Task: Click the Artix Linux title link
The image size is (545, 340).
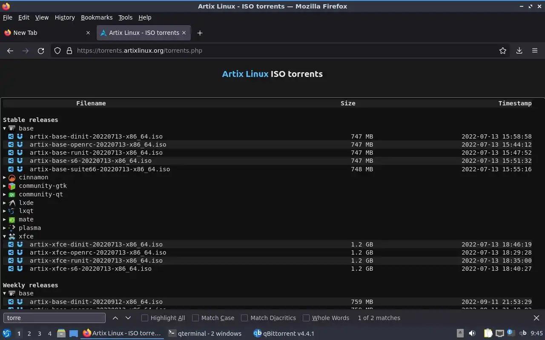Action: click(245, 74)
